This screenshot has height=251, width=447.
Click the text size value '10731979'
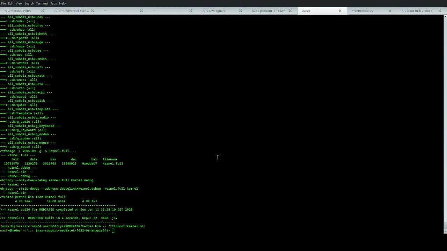click(11, 163)
